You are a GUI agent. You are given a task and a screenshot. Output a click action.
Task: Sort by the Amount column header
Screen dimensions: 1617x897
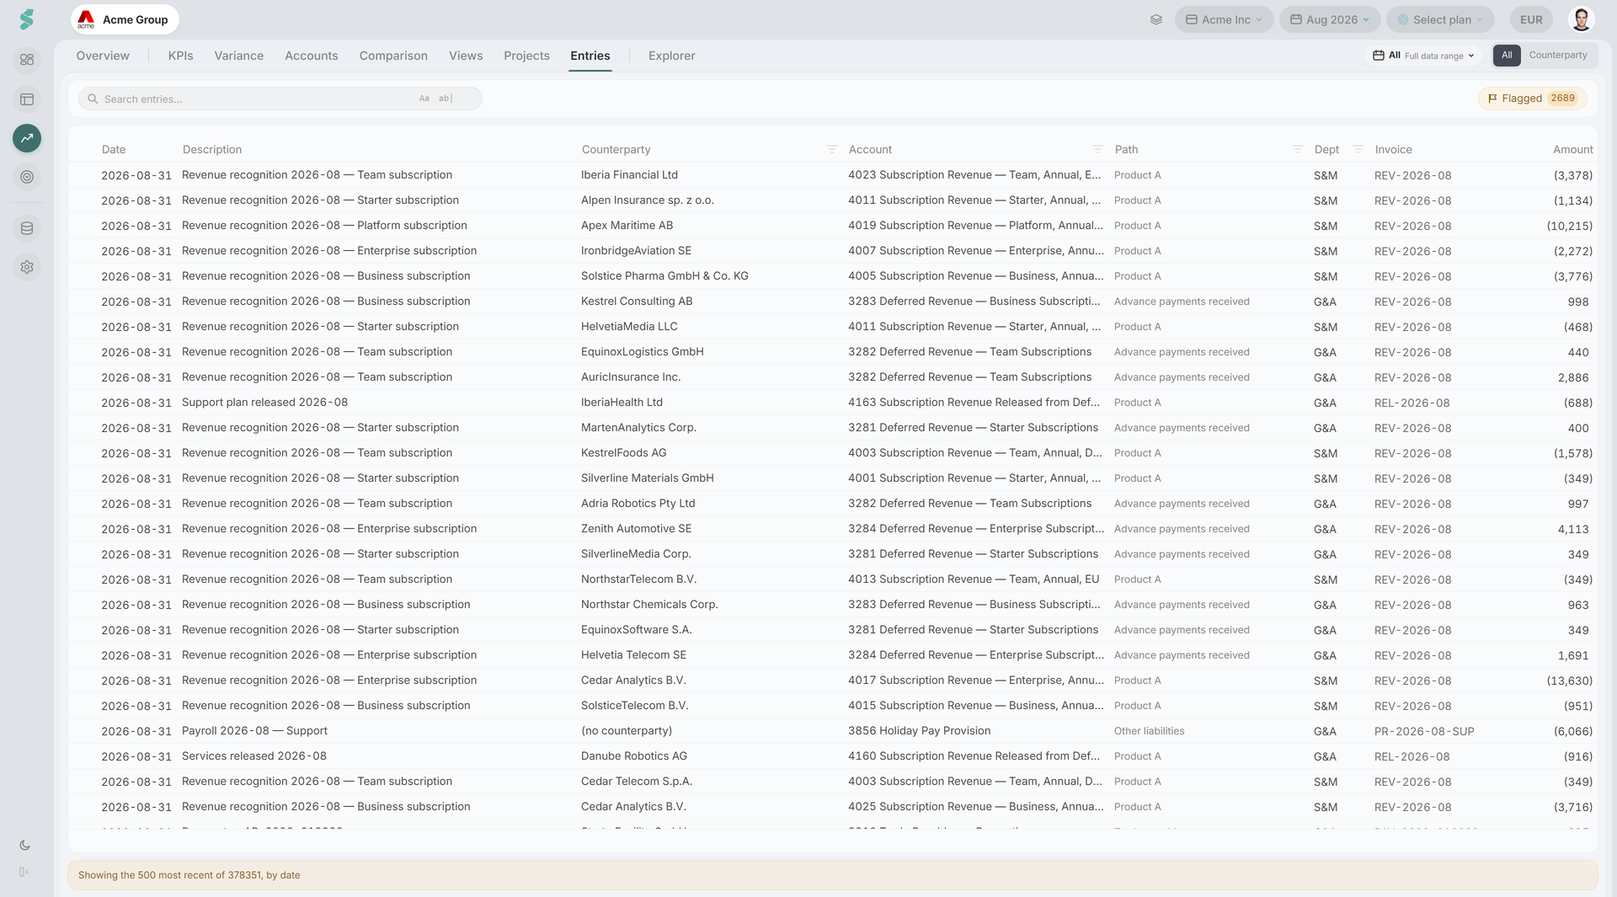pos(1572,149)
